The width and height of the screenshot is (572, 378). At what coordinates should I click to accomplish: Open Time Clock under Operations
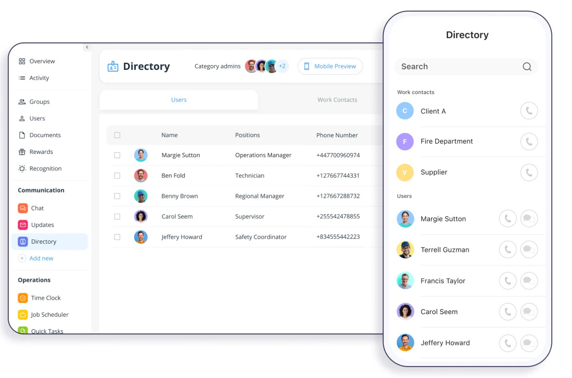(x=40, y=298)
